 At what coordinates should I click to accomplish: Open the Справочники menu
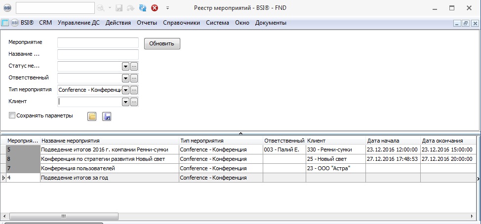pos(181,23)
